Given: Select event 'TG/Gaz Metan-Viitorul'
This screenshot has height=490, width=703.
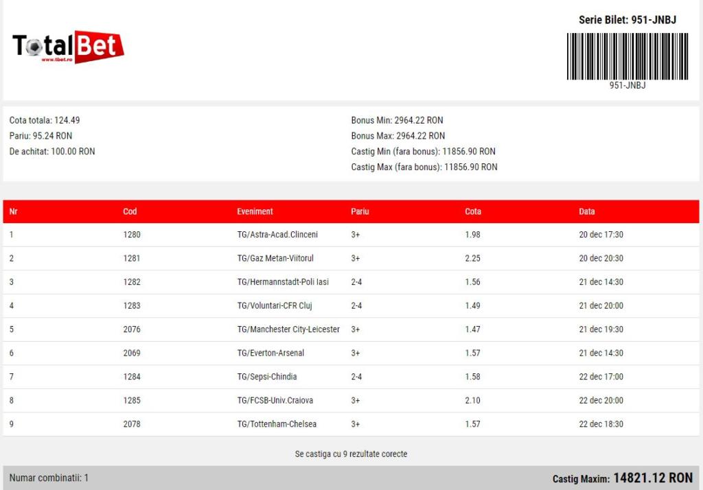Looking at the screenshot, I should (x=275, y=258).
